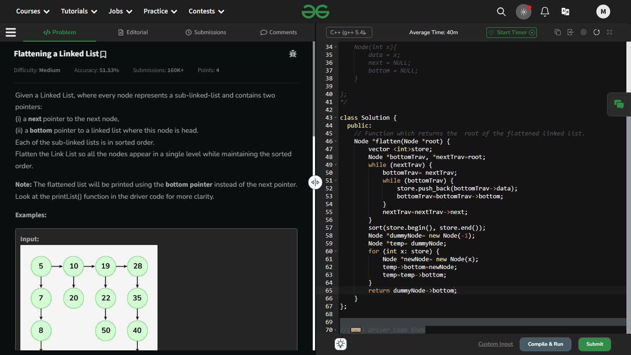Viewport: 631px width, 355px height.
Task: Click the lightbulb hint icon
Action: [x=341, y=344]
